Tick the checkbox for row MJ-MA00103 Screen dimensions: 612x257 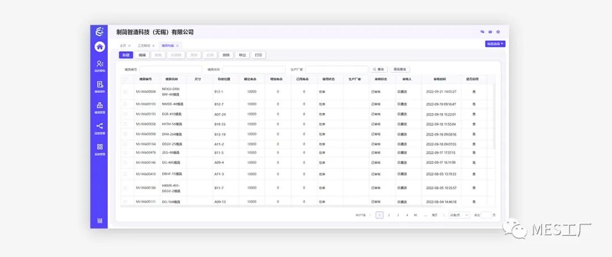(x=125, y=104)
